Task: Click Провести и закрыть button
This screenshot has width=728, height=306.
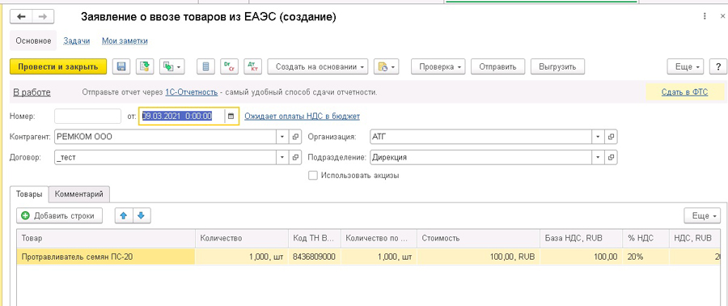Action: tap(58, 66)
